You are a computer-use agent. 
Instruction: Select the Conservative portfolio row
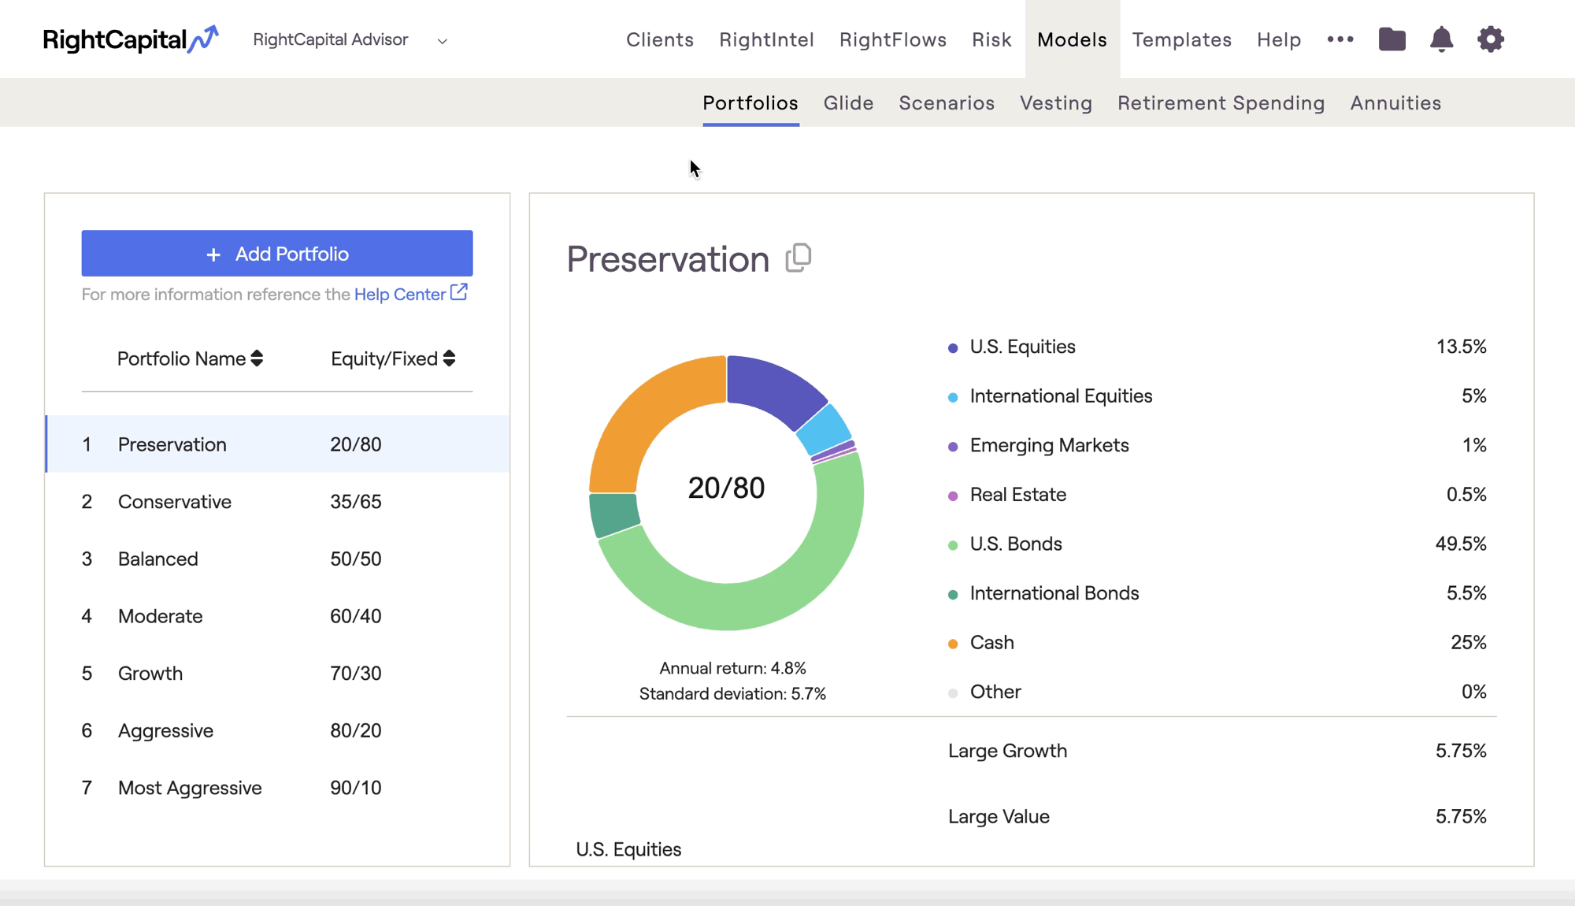(x=277, y=502)
